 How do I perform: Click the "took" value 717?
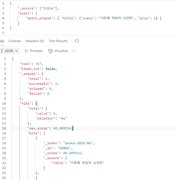pyautogui.click(x=38, y=64)
